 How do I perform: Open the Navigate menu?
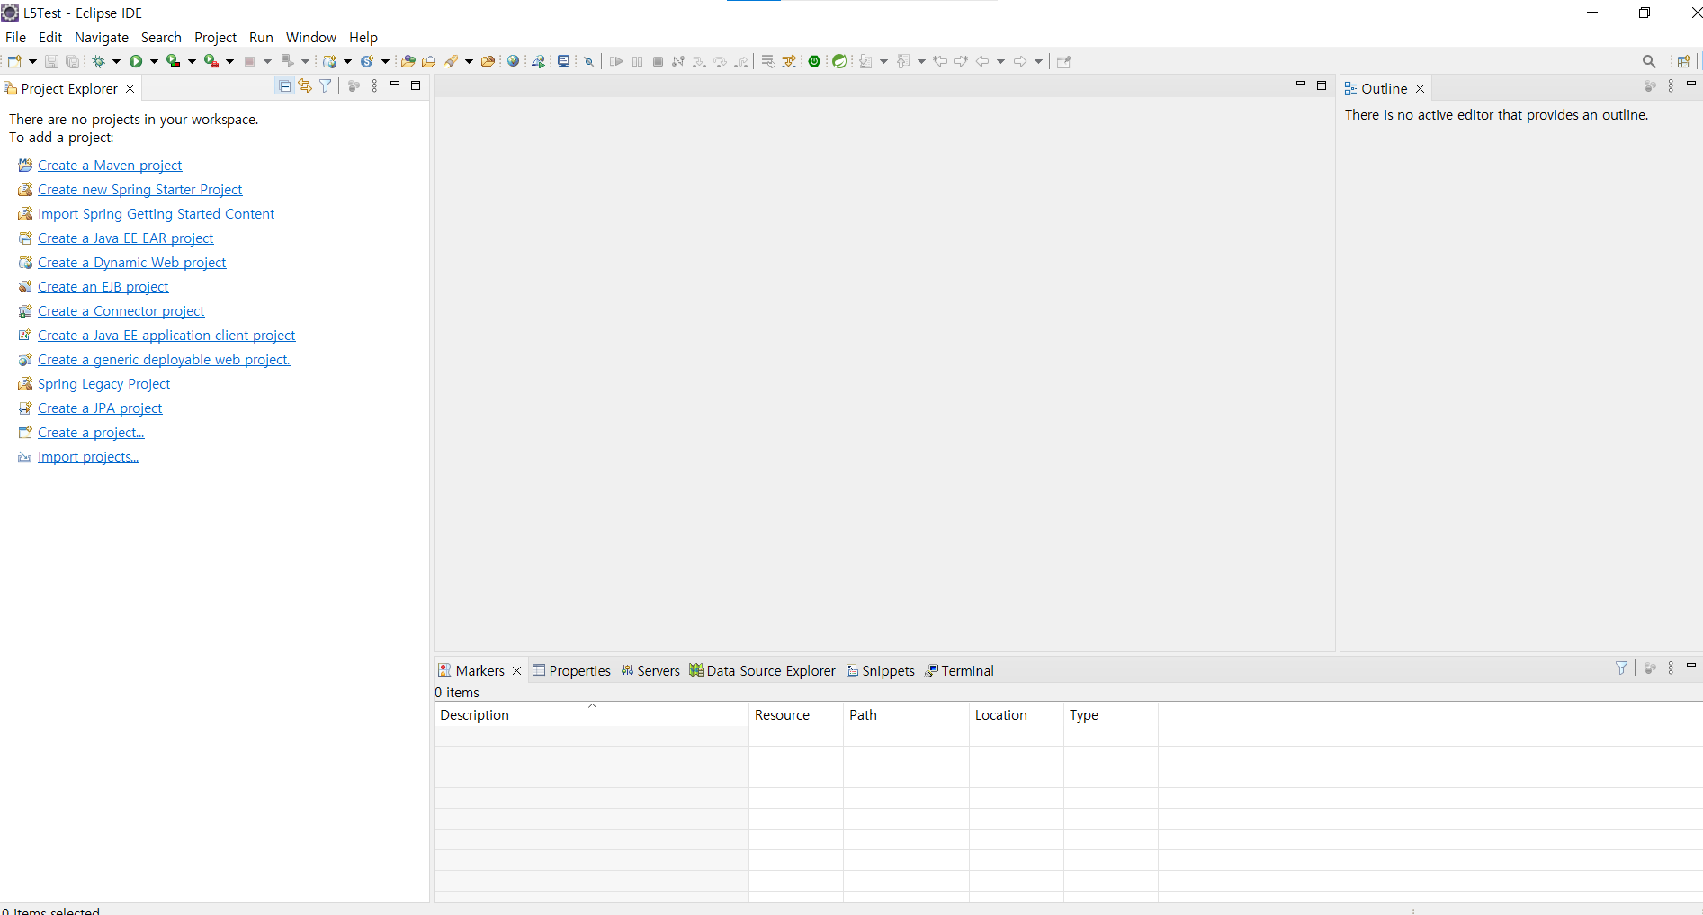click(x=102, y=37)
